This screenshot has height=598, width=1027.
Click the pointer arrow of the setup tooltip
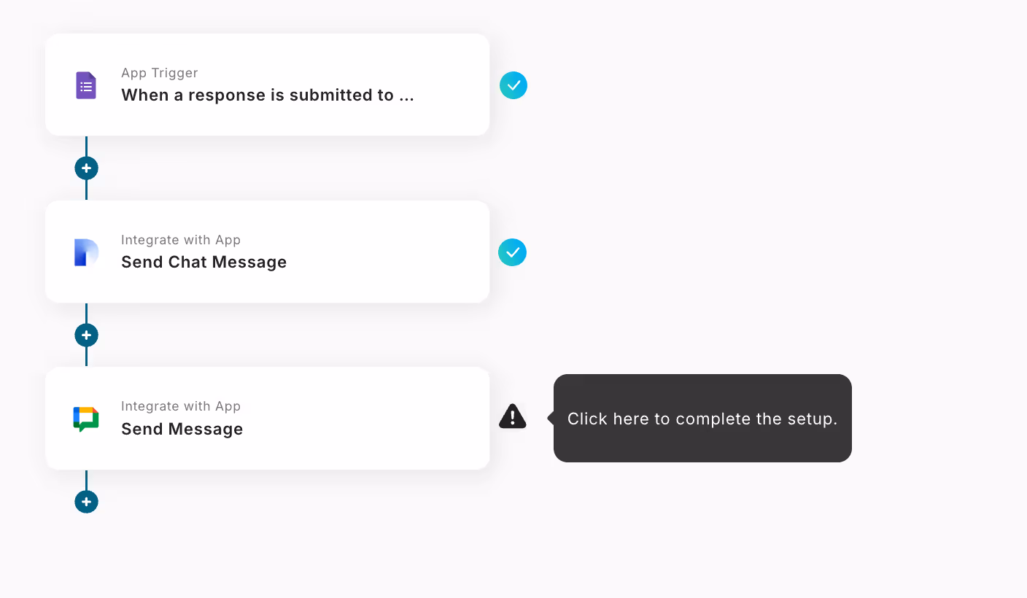click(551, 418)
